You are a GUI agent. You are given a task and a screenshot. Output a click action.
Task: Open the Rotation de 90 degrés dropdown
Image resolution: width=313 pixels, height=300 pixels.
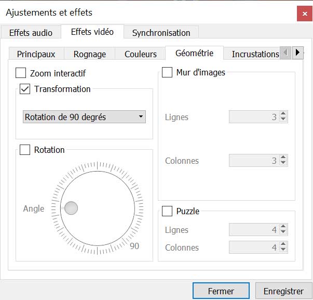click(84, 117)
